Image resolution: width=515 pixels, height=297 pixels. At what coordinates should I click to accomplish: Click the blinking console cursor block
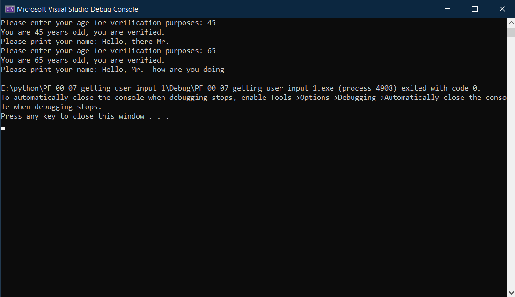tap(3, 128)
